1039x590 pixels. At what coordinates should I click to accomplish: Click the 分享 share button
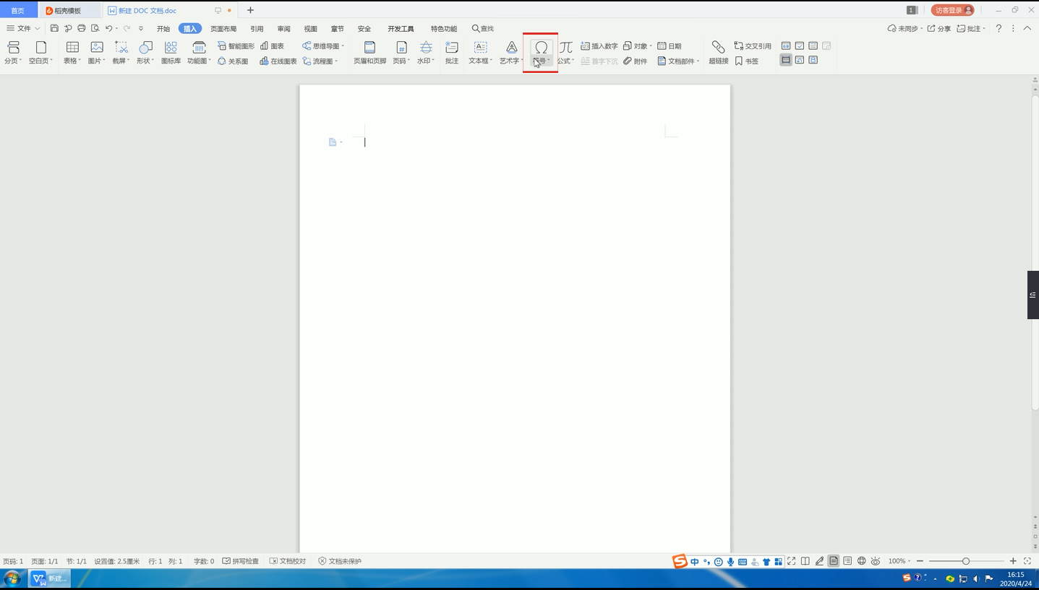point(939,28)
